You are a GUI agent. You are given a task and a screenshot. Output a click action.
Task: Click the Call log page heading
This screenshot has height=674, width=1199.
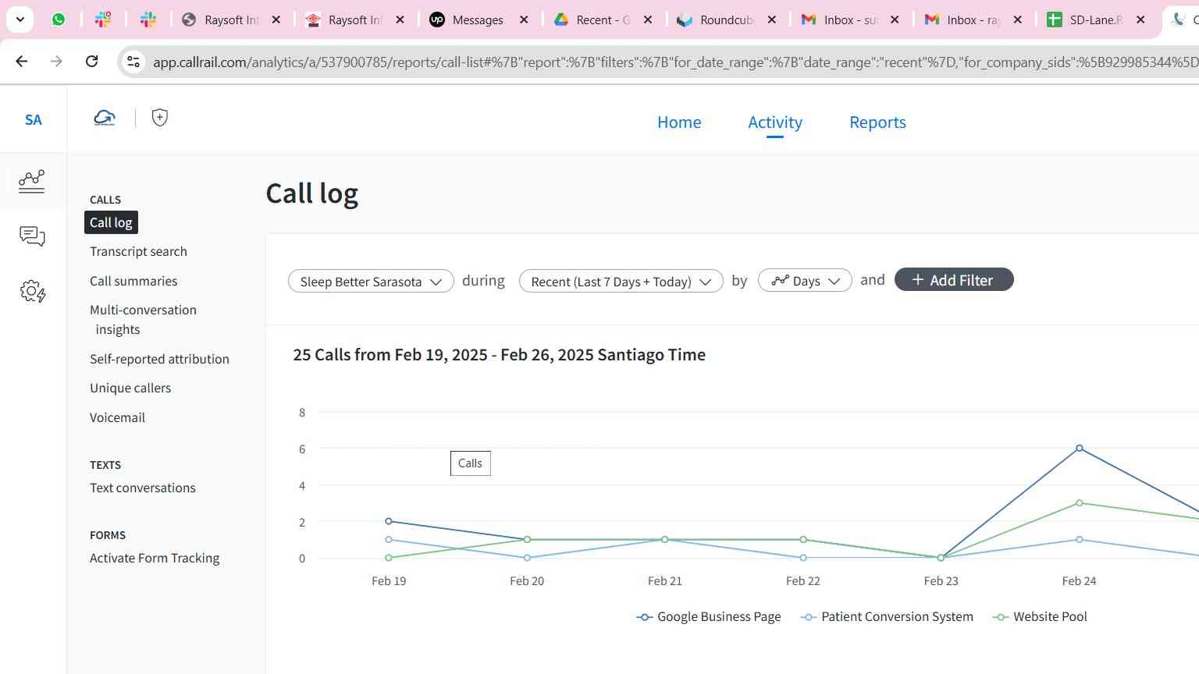312,193
